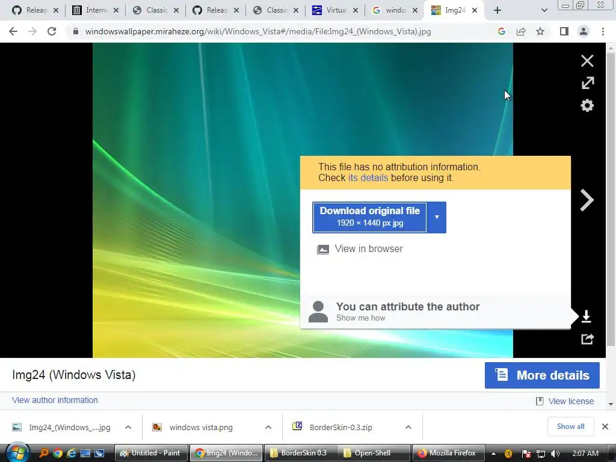Close the Img24 tab
This screenshot has width=616, height=462.
pyautogui.click(x=475, y=10)
